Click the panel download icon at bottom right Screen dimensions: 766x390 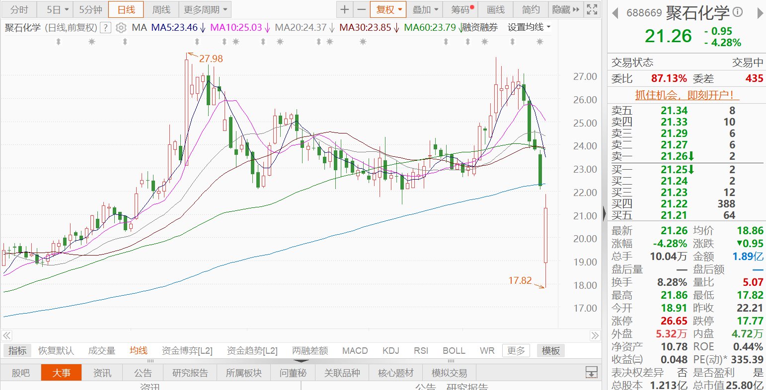(x=591, y=372)
